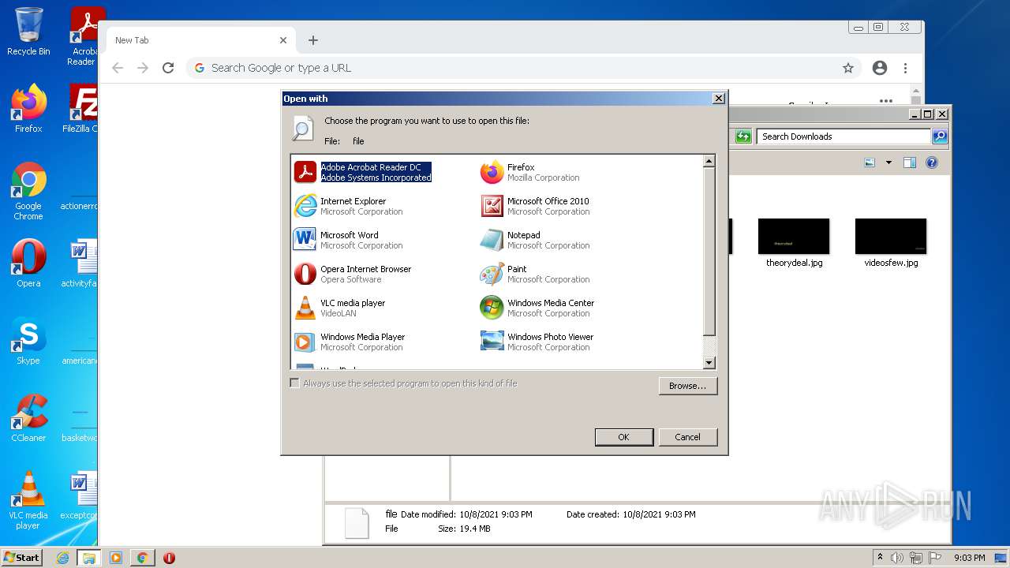Open the Windows Start menu
The height and width of the screenshot is (568, 1010).
(x=21, y=557)
